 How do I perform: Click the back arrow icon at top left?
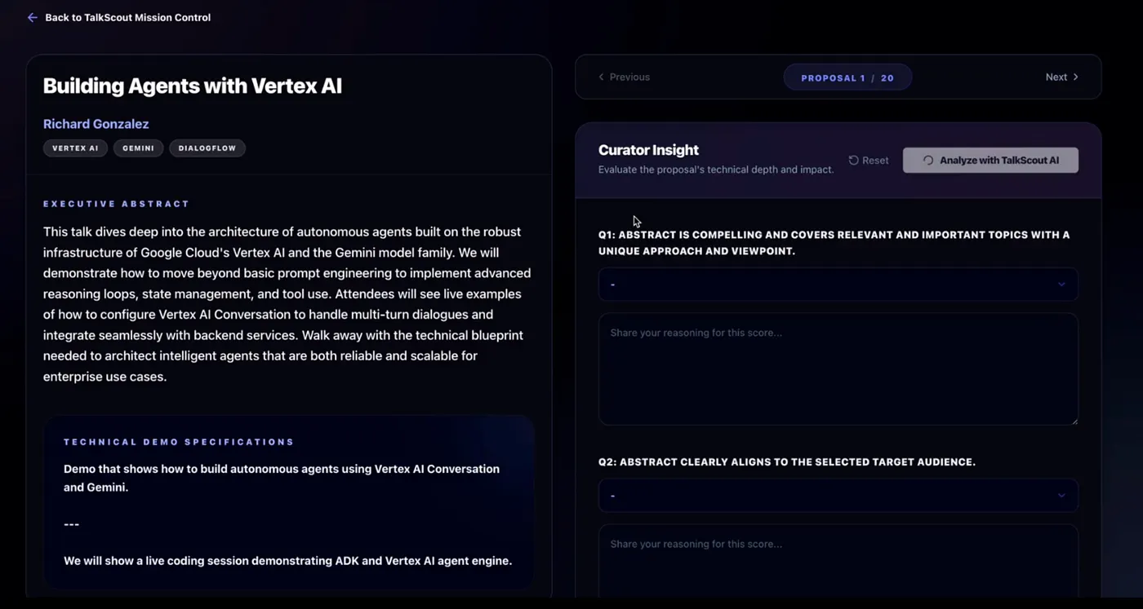(32, 17)
